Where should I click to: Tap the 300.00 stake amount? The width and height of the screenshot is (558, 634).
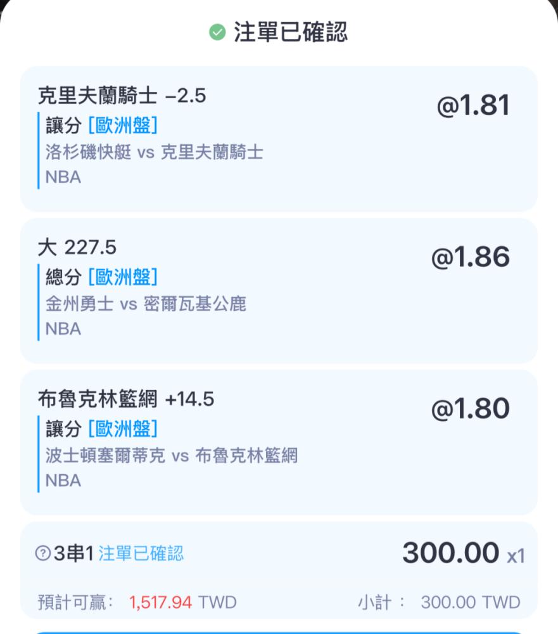450,553
